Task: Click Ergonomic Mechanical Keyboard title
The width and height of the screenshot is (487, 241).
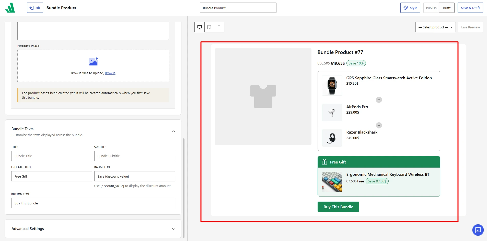Action: [x=388, y=174]
